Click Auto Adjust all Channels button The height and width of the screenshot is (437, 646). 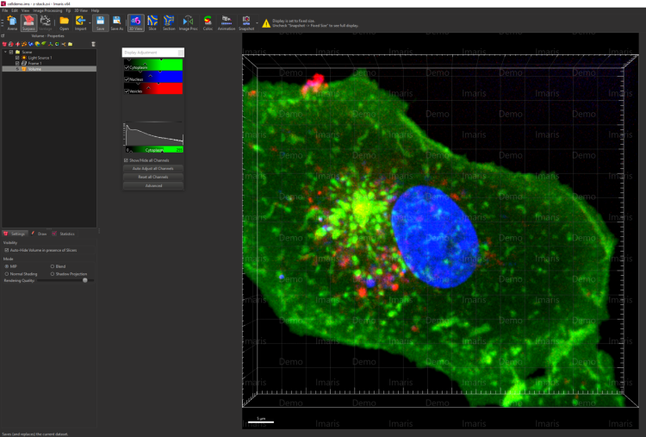(154, 168)
